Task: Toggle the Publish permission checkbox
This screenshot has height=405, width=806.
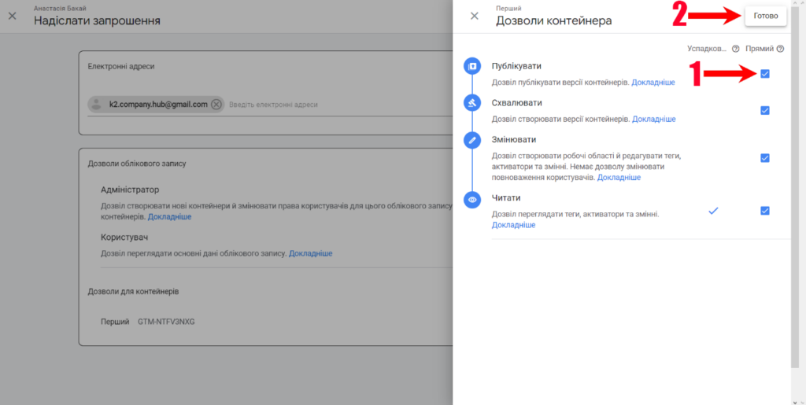Action: [x=764, y=74]
